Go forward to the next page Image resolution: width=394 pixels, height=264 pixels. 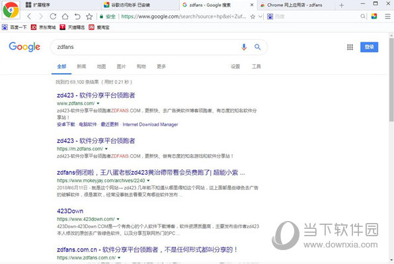tap(41, 17)
